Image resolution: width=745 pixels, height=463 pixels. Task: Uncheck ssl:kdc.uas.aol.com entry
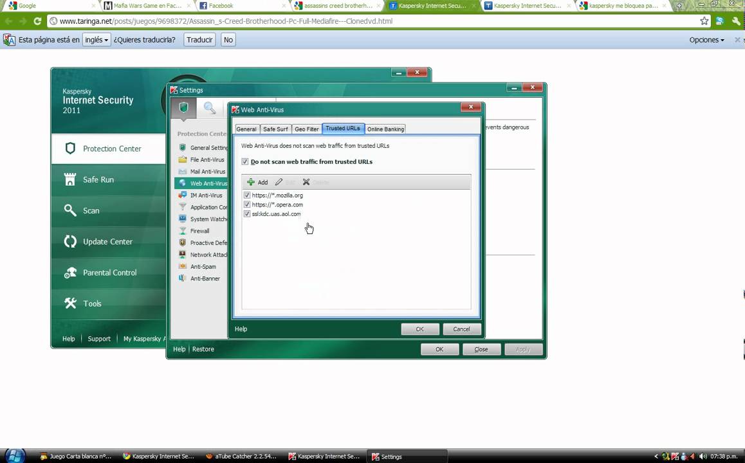click(x=246, y=214)
